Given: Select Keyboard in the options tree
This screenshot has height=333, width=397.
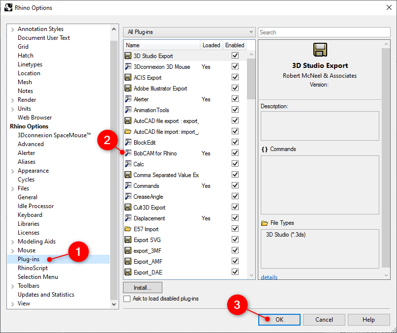Looking at the screenshot, I should click(x=30, y=215).
